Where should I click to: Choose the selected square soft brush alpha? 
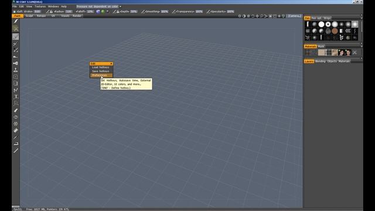[x=355, y=24]
